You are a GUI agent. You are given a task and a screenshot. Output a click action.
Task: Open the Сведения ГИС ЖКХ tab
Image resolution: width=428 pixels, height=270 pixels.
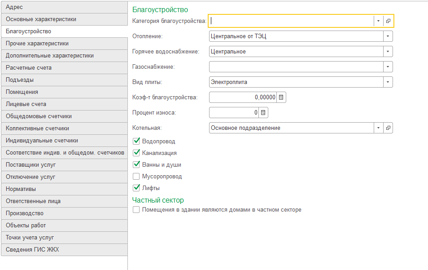coord(64,250)
